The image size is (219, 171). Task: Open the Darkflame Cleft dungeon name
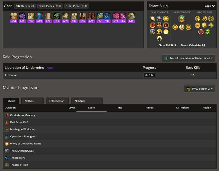pos(19,122)
